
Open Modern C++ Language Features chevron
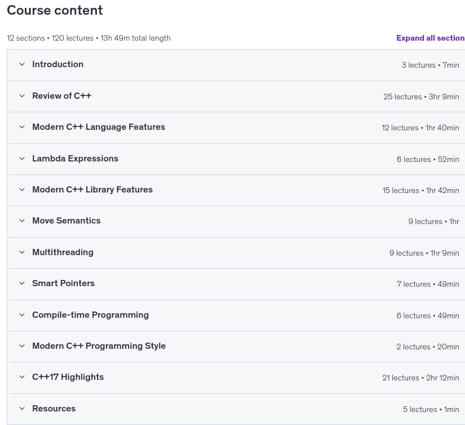point(22,127)
